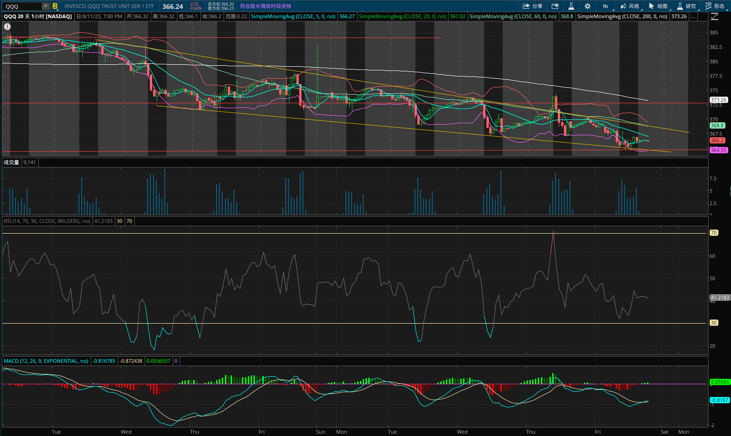This screenshot has width=731, height=436.
Task: Click the Sat label on time axis
Action: click(665, 432)
